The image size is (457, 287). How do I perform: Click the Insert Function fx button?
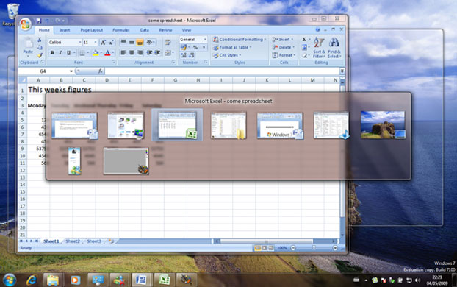point(100,71)
